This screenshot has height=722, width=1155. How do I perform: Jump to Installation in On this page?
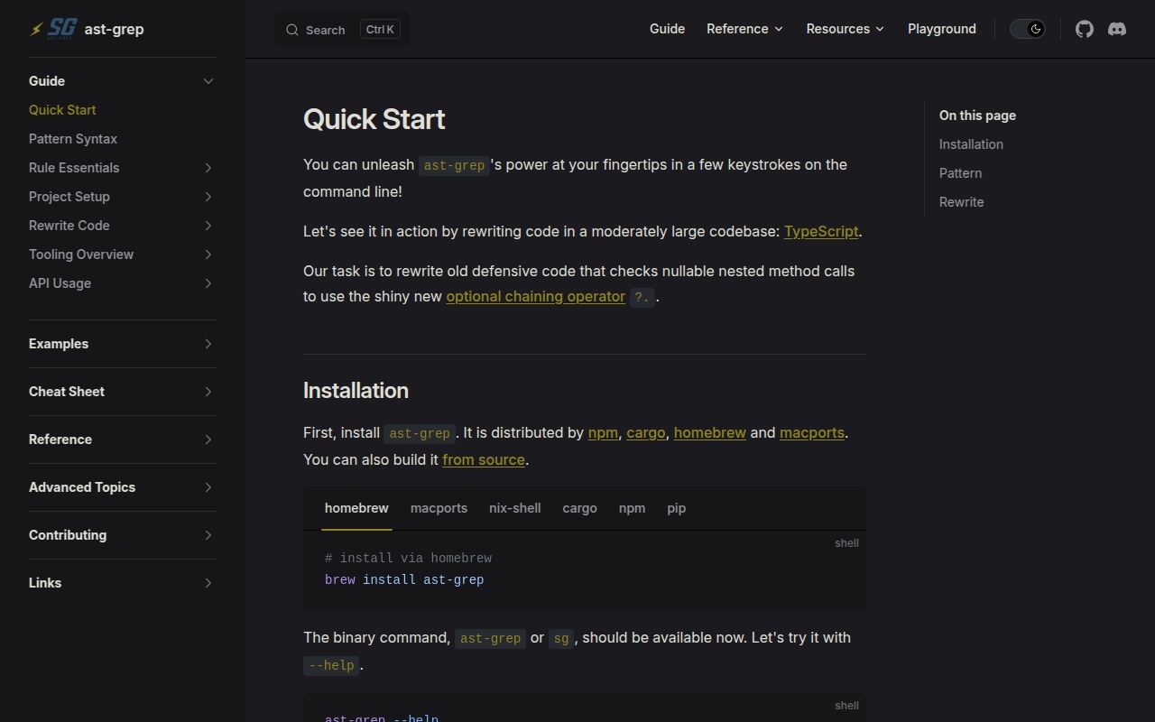tap(971, 144)
